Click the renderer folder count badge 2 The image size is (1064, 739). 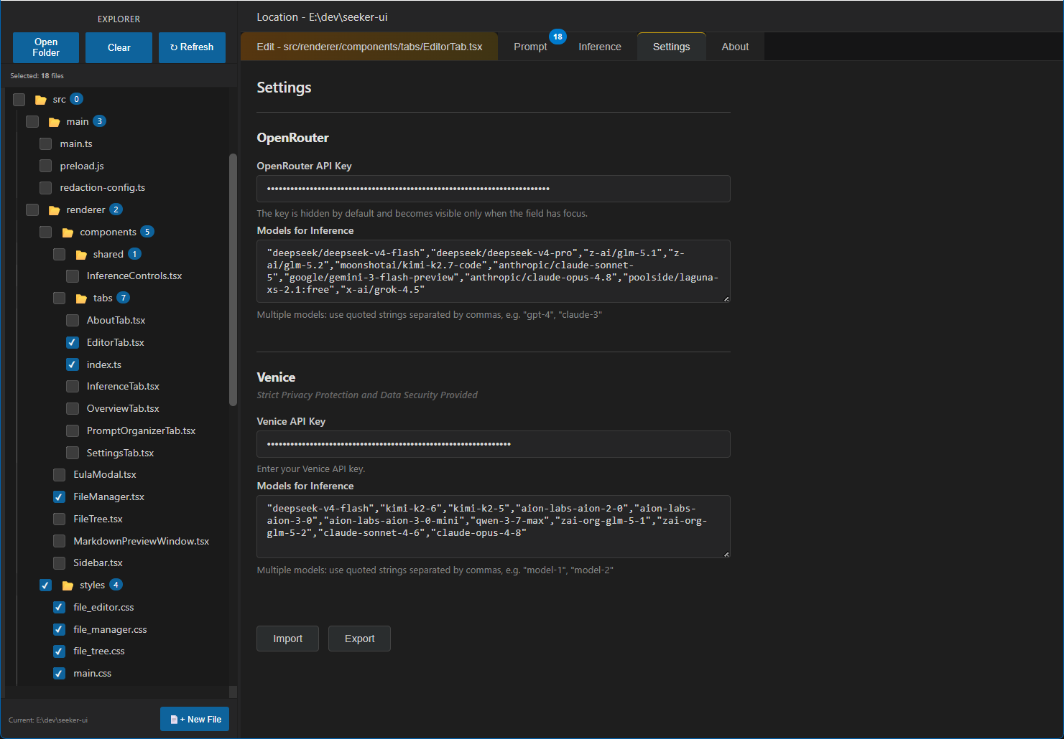click(116, 210)
